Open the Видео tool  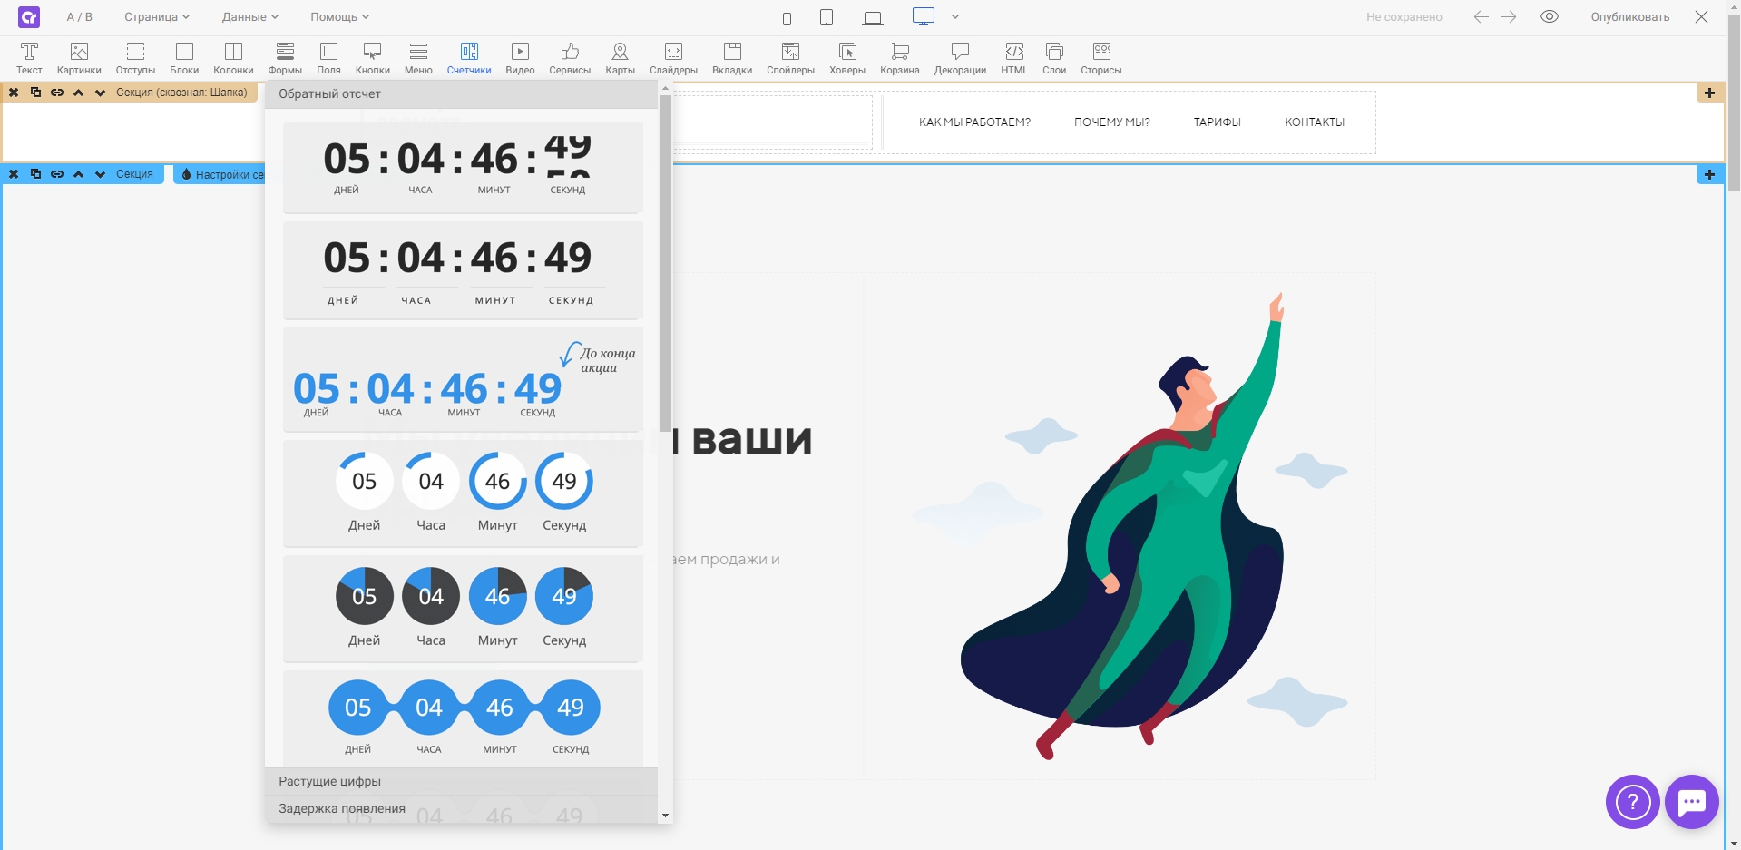coord(520,58)
